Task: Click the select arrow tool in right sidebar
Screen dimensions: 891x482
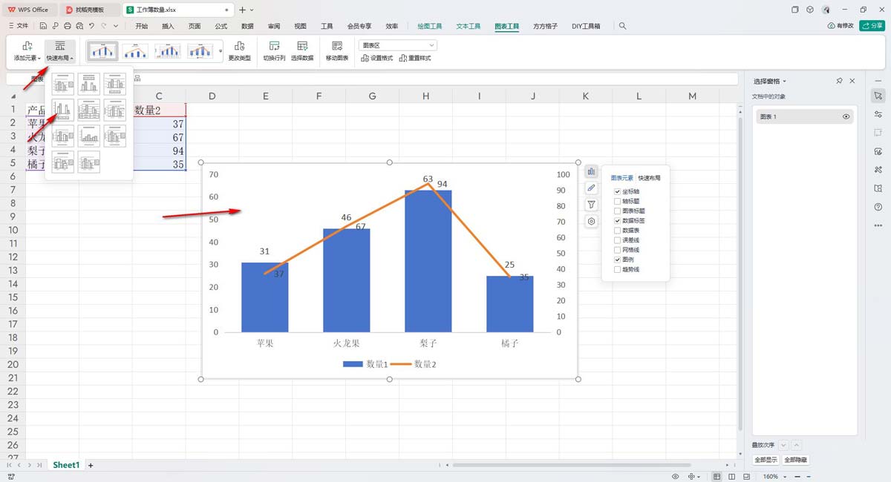Action: tap(878, 96)
